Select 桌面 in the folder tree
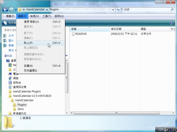This screenshot has width=177, height=132. click(14, 61)
